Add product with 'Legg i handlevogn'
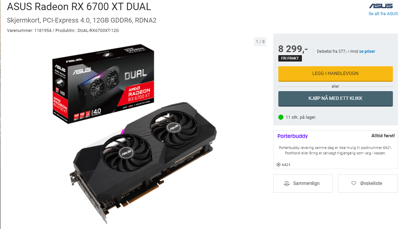The image size is (404, 229). [336, 74]
